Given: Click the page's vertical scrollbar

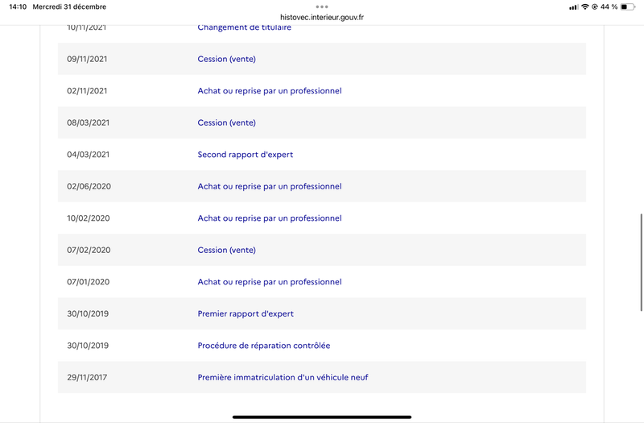Looking at the screenshot, I should pos(641,262).
